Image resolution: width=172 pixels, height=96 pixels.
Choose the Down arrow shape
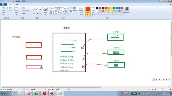click(51, 13)
